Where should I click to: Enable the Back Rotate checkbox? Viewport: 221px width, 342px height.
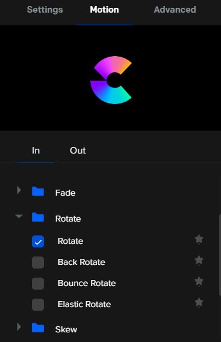(x=38, y=263)
